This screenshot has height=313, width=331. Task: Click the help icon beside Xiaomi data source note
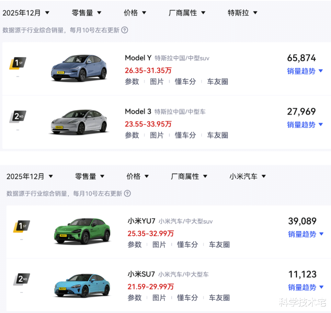(x=127, y=194)
